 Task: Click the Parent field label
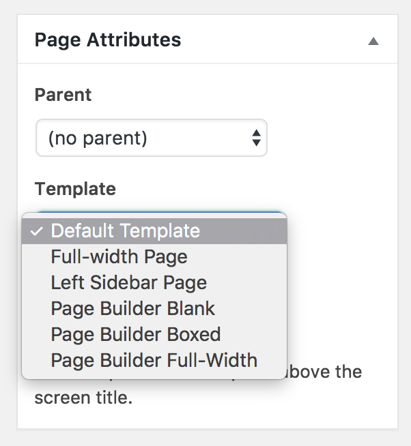coord(63,95)
